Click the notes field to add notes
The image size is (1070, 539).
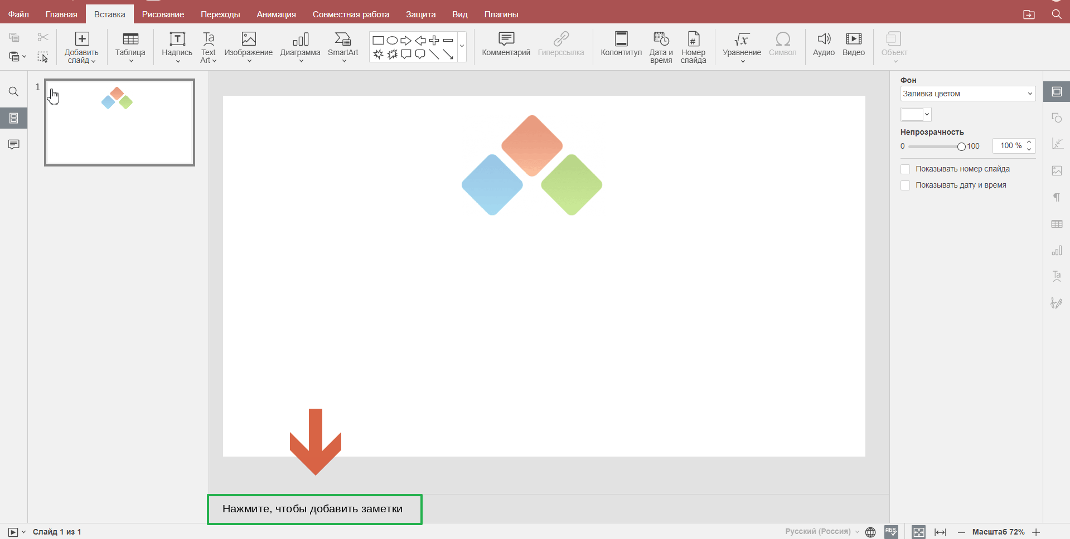(x=314, y=509)
